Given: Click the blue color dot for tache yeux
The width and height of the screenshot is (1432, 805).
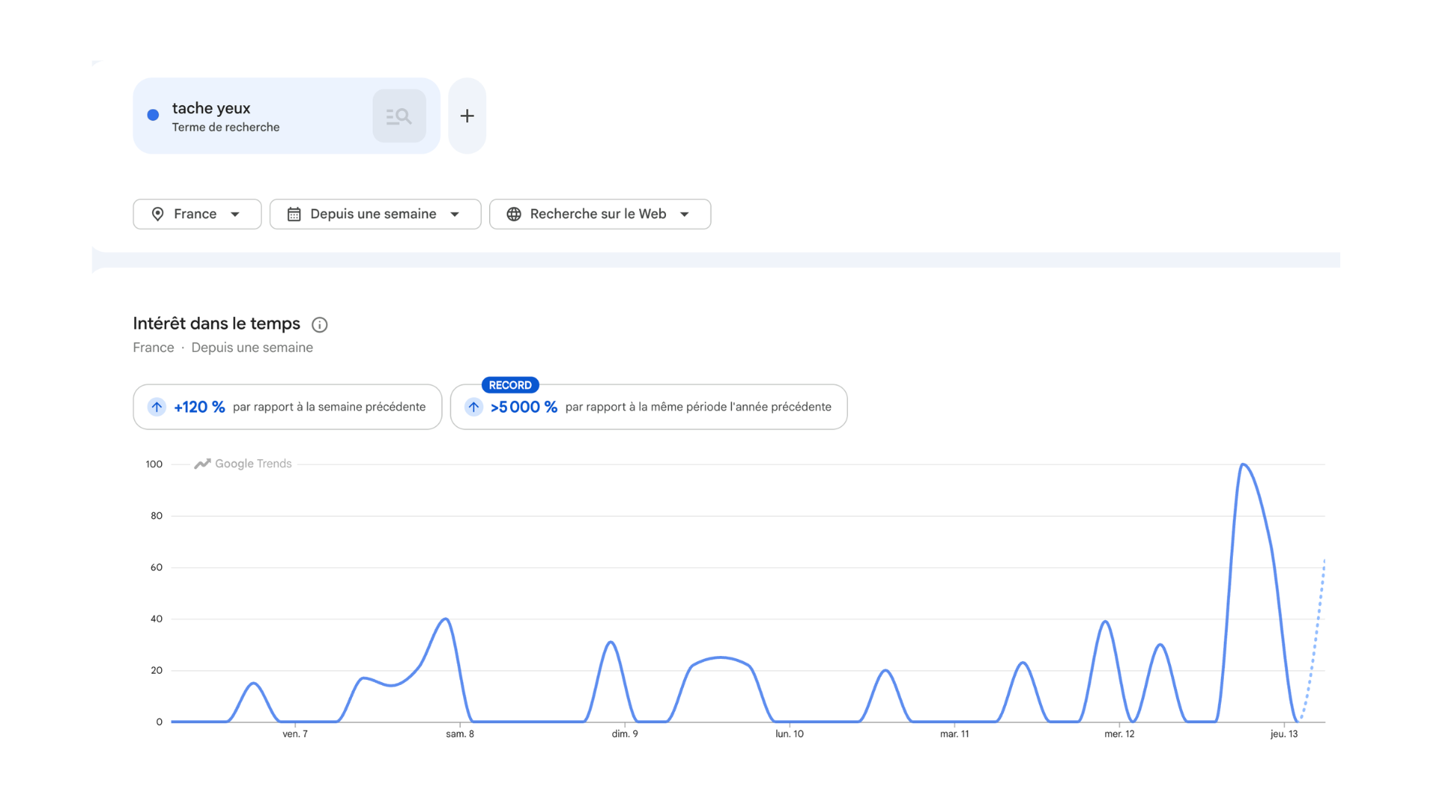Looking at the screenshot, I should (x=153, y=115).
